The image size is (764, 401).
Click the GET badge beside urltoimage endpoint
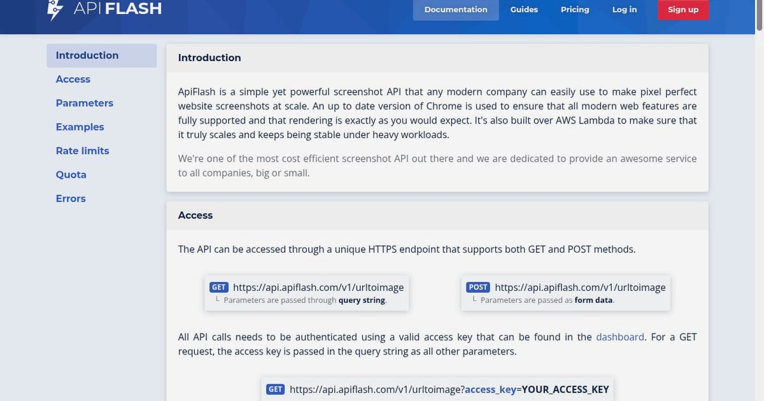(x=219, y=287)
